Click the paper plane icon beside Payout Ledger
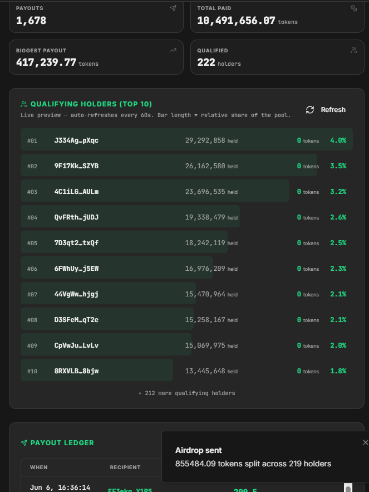This screenshot has height=492, width=369. (24, 443)
